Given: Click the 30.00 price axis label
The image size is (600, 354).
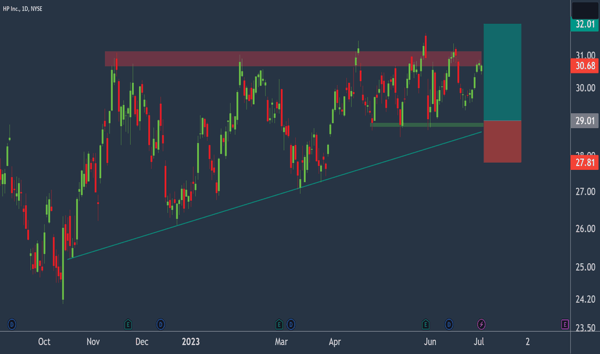Looking at the screenshot, I should pyautogui.click(x=585, y=88).
